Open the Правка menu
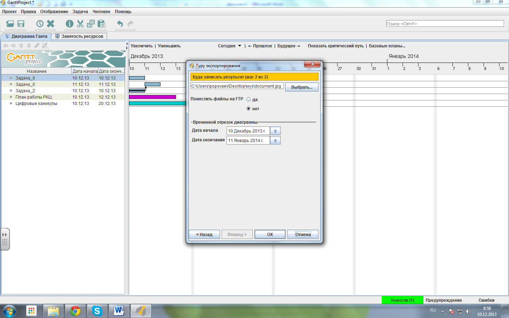 (x=28, y=12)
